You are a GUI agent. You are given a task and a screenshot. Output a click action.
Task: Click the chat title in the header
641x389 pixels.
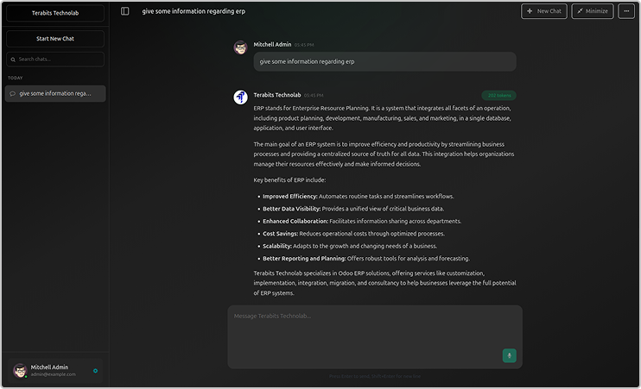click(194, 11)
